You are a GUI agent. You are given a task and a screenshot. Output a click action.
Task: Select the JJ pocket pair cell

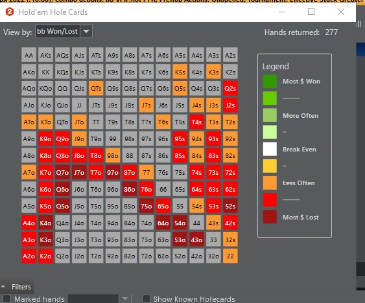click(79, 105)
